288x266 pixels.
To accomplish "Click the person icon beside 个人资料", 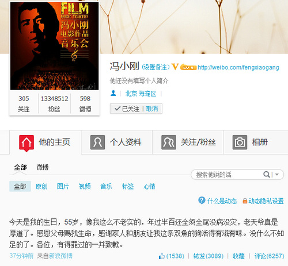I will 97,142.
